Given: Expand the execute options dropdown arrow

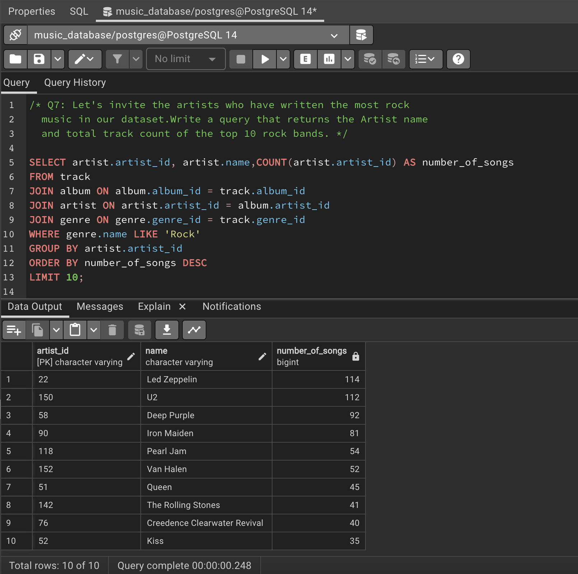Looking at the screenshot, I should [283, 59].
